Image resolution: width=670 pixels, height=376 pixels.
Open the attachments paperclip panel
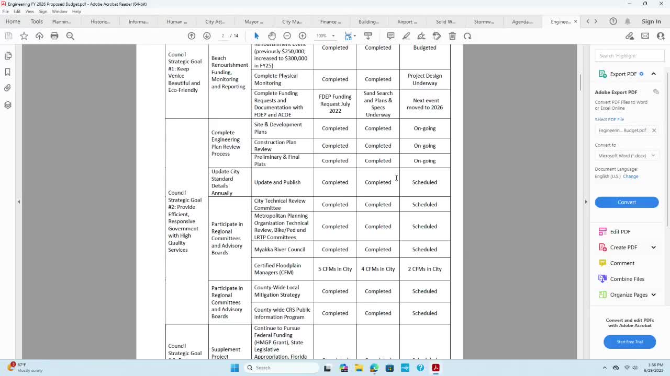(x=8, y=88)
